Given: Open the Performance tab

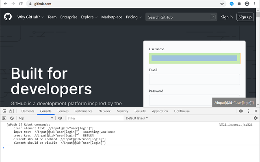Looking at the screenshot, I should (x=83, y=111).
